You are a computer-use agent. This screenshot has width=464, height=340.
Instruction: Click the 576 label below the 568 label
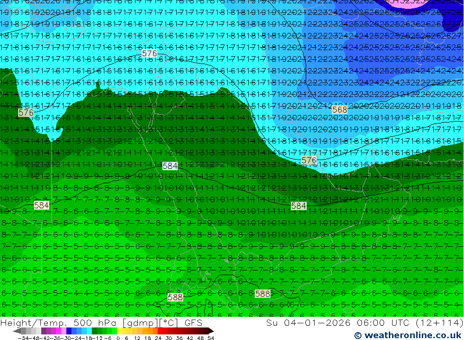coord(309,160)
